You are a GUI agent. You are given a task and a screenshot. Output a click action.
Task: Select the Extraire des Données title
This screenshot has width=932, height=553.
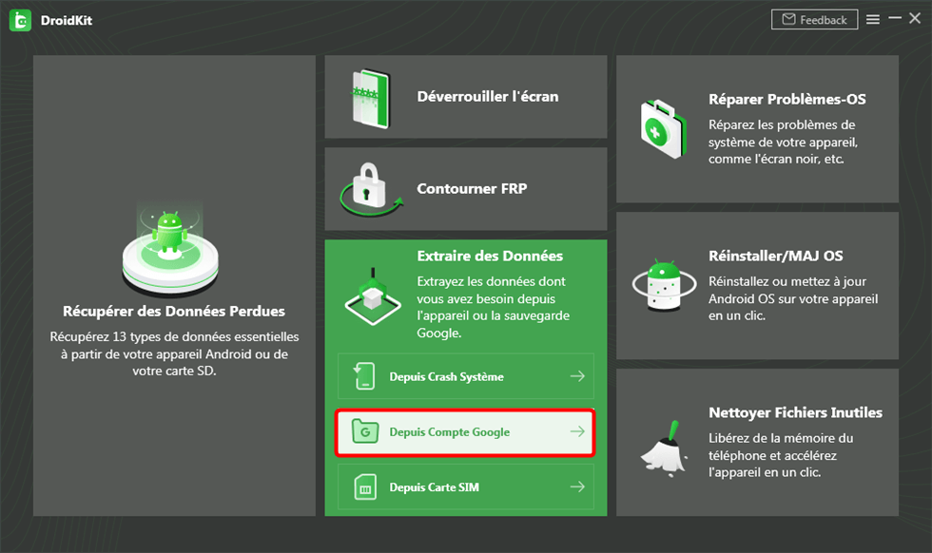tap(490, 256)
